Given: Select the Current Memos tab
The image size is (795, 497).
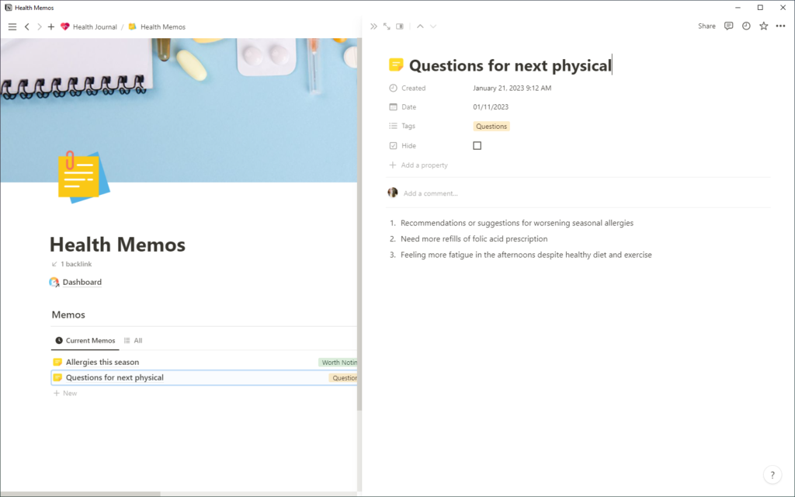Looking at the screenshot, I should (x=85, y=340).
